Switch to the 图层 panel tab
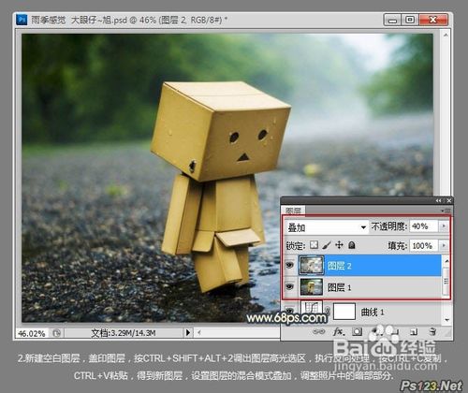Image resolution: width=468 pixels, height=393 pixels. pyautogui.click(x=294, y=211)
